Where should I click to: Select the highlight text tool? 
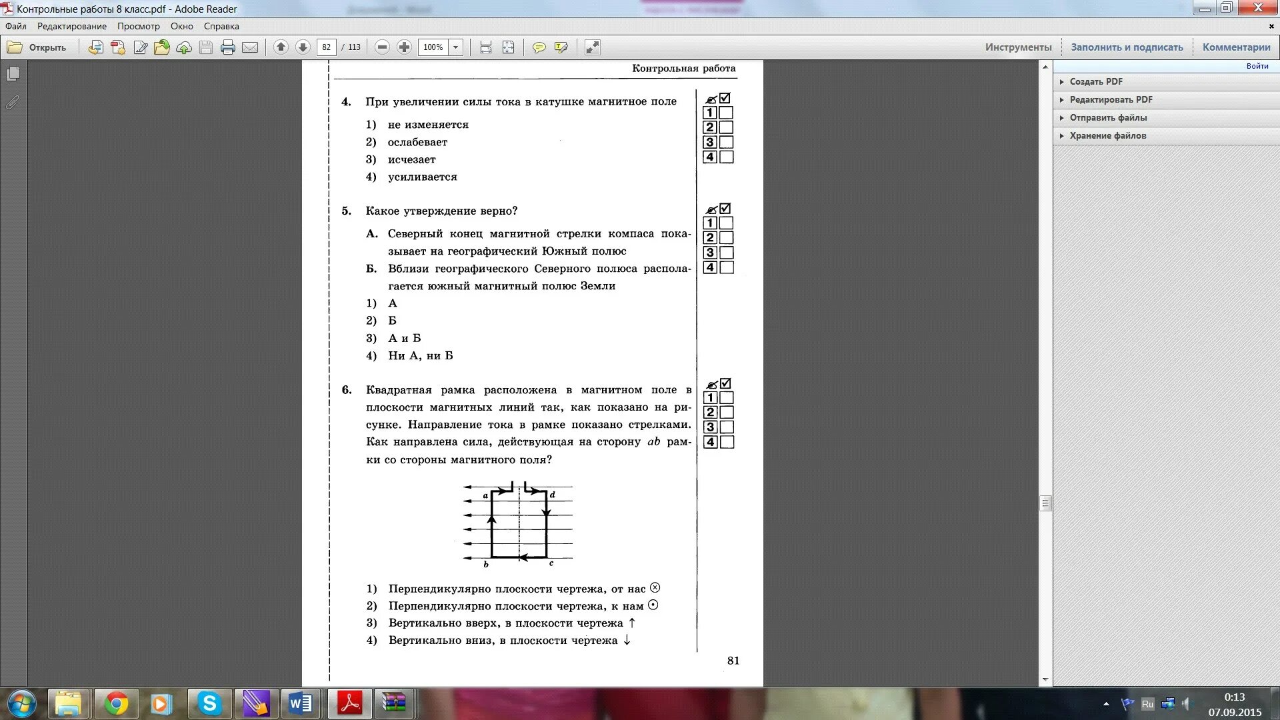pyautogui.click(x=561, y=47)
